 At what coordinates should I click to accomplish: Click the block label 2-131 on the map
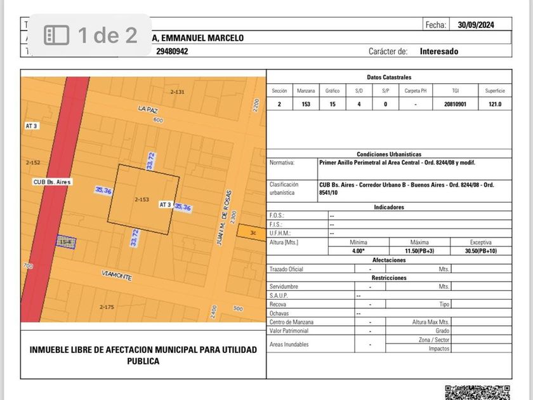[x=177, y=92]
